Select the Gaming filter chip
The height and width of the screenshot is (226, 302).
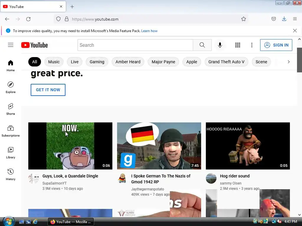pos(97,62)
